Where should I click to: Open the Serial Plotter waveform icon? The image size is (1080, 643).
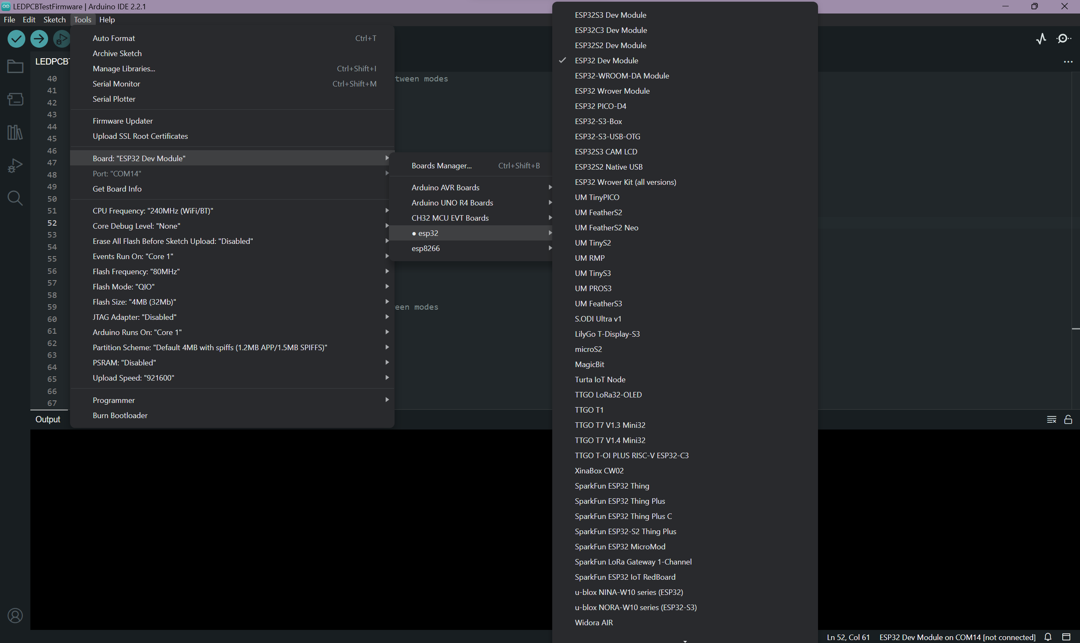[x=1042, y=38]
